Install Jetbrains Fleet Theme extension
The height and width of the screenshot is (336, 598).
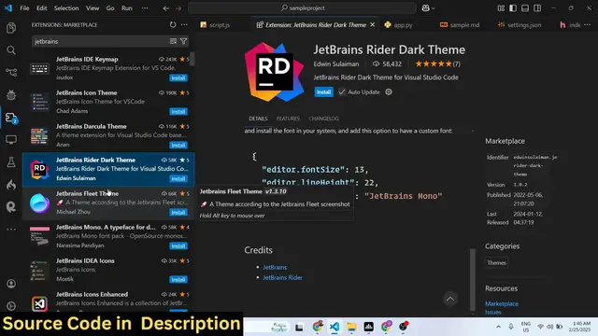[178, 212]
